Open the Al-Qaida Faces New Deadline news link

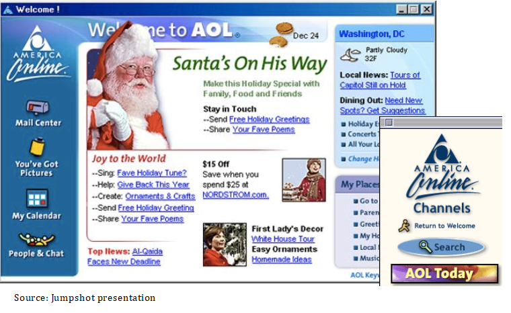(x=125, y=257)
